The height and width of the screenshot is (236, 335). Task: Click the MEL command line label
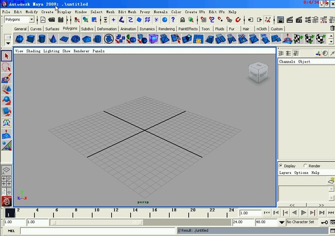pos(10,230)
